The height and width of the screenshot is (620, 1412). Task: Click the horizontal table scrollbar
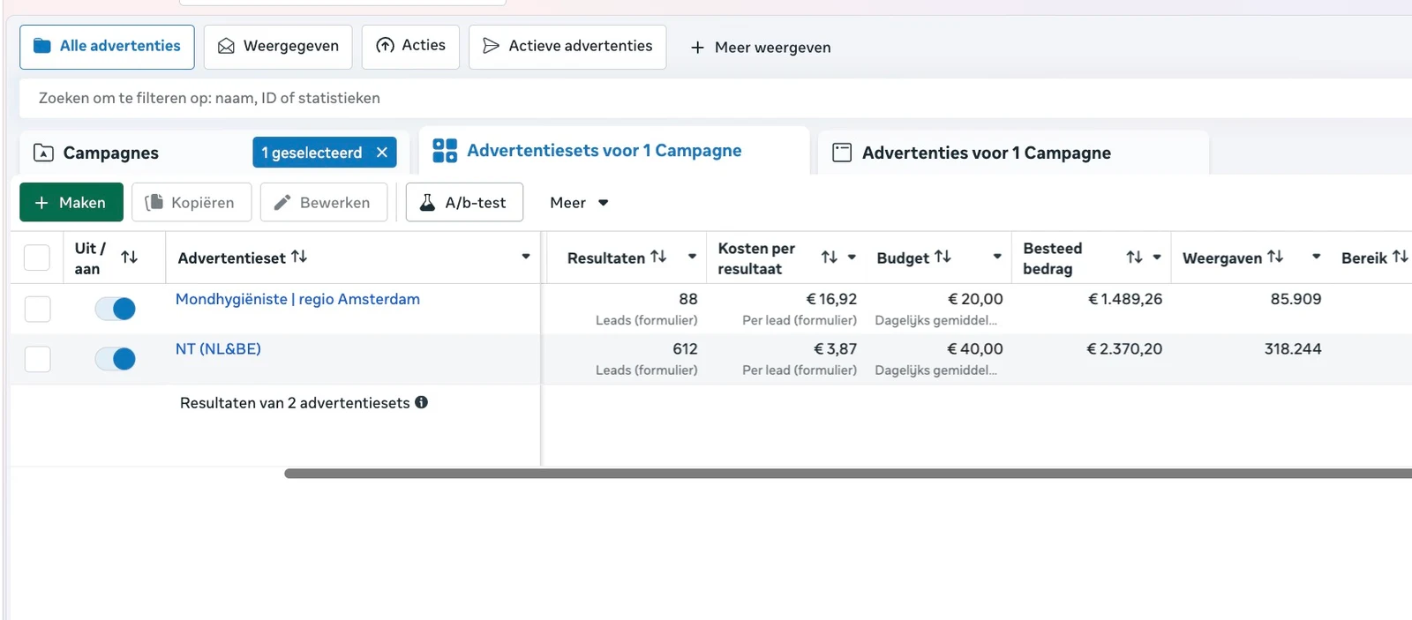click(x=848, y=474)
